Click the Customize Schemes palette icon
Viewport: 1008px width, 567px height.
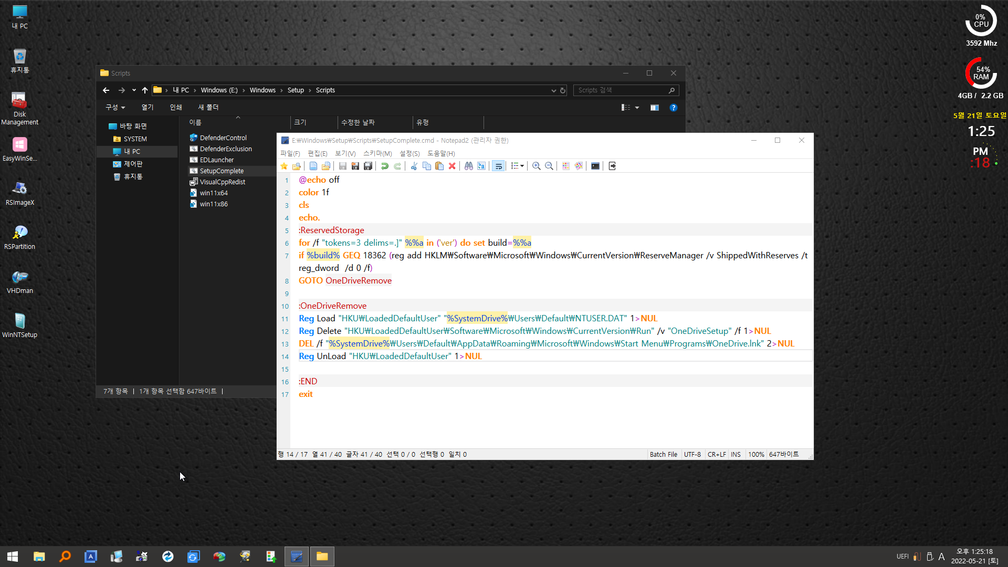579,166
